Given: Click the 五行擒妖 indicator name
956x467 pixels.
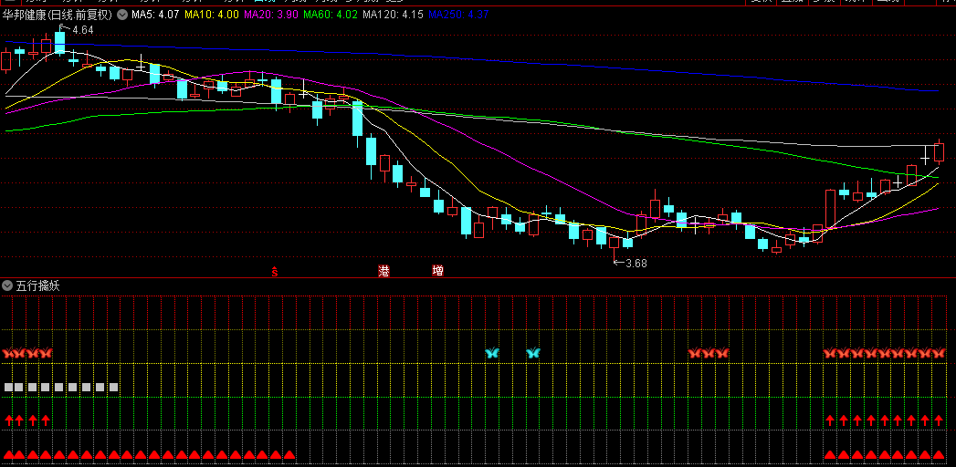Looking at the screenshot, I should [x=37, y=285].
